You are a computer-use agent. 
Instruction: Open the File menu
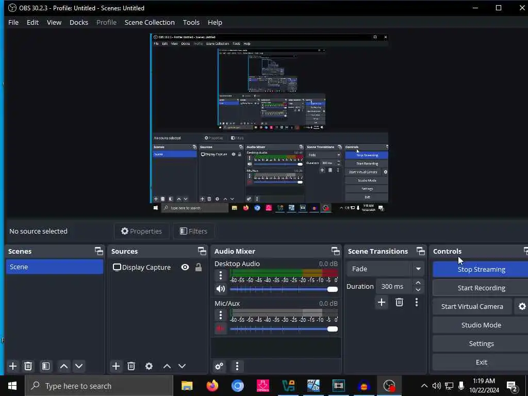point(13,22)
